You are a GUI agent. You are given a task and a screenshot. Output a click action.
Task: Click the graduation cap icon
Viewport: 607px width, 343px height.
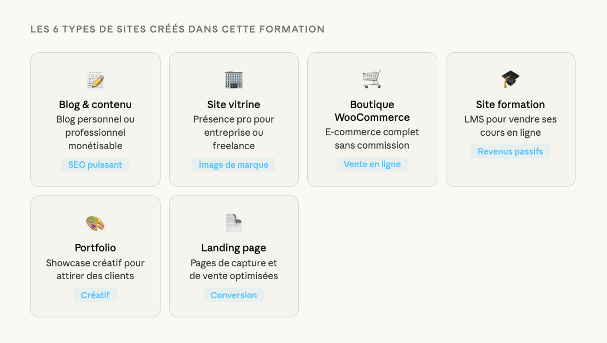[510, 80]
